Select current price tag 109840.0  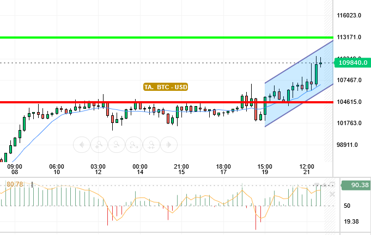[x=352, y=63]
